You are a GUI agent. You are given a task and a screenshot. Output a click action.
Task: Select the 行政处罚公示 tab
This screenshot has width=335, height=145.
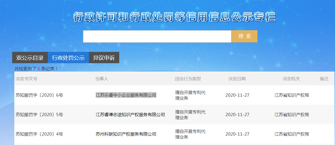pos(68,58)
